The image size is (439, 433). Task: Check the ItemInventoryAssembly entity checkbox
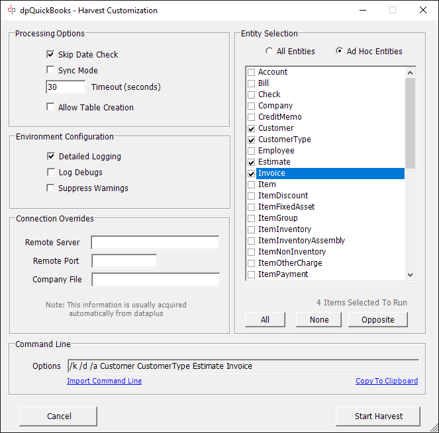coord(252,241)
